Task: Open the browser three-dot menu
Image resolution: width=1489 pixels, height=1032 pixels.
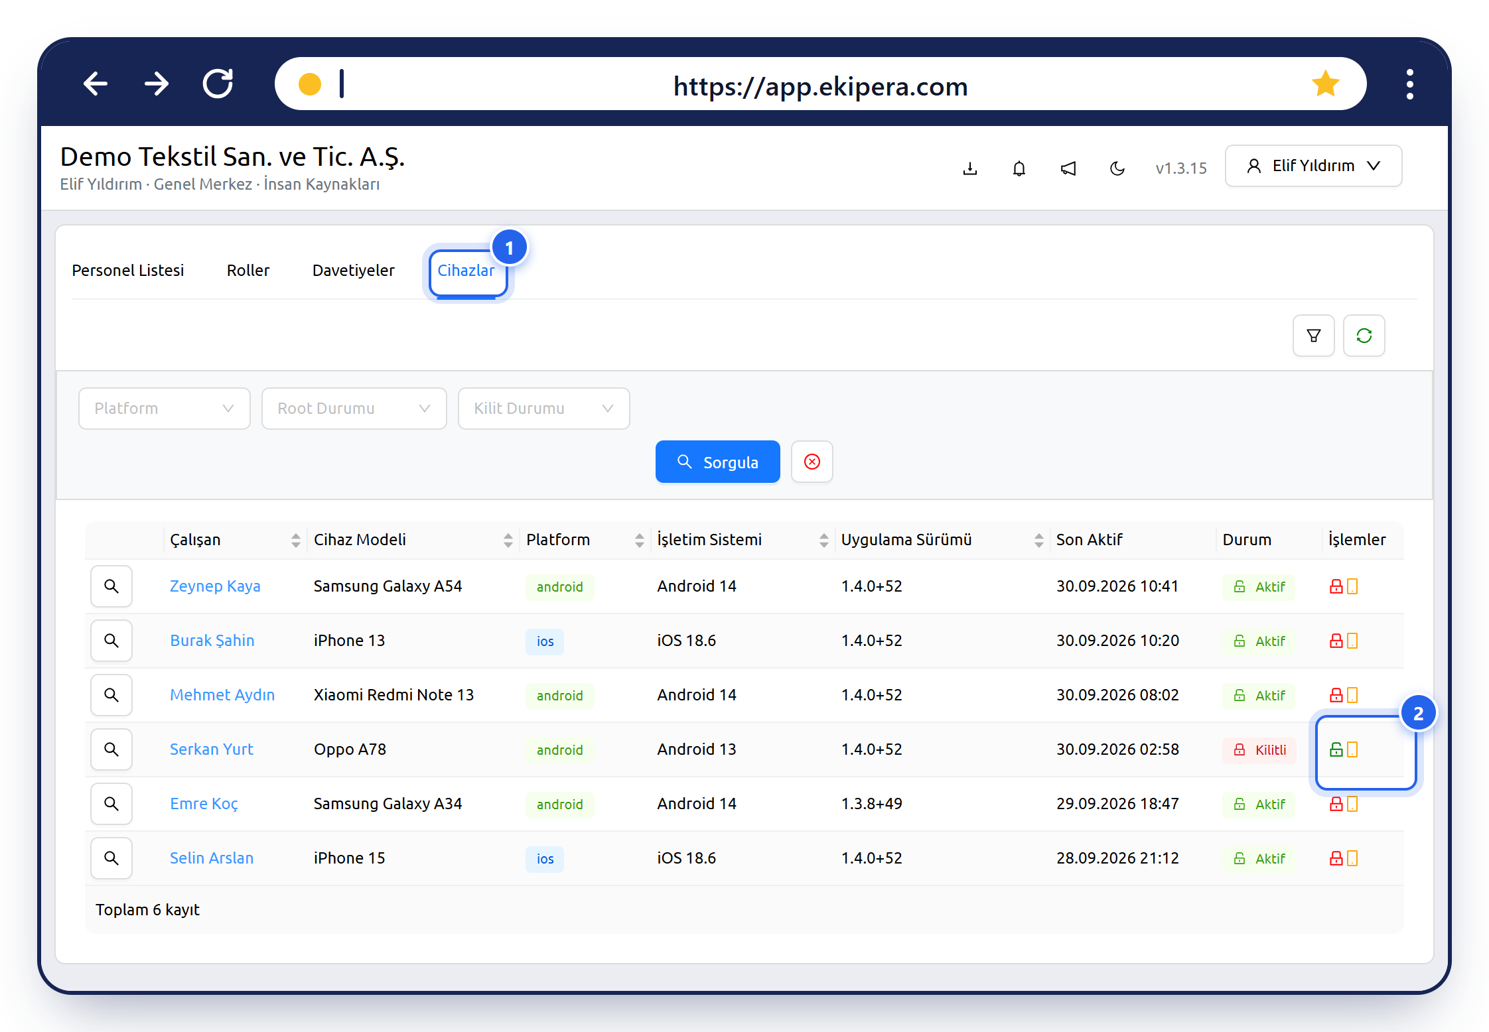Action: point(1410,84)
